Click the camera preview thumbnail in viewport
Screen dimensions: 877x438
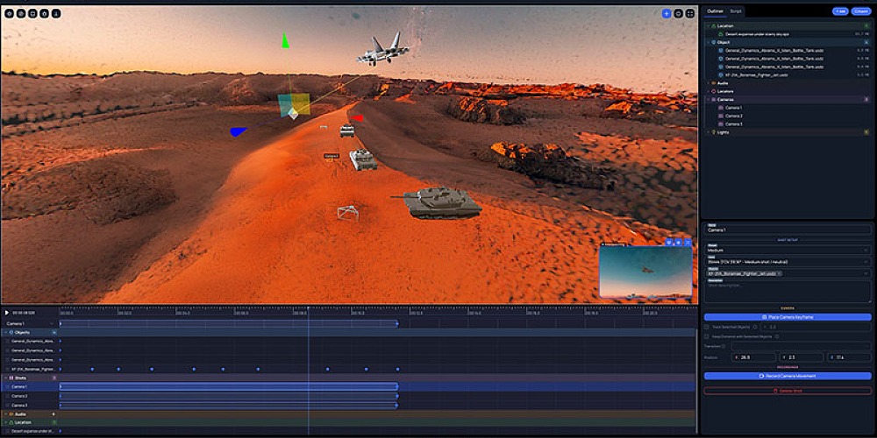(645, 272)
